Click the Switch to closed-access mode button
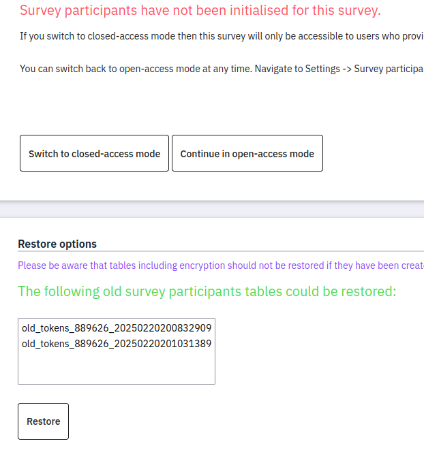 pyautogui.click(x=94, y=153)
